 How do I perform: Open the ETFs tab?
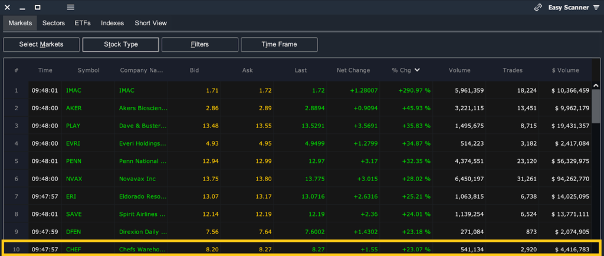(x=83, y=23)
